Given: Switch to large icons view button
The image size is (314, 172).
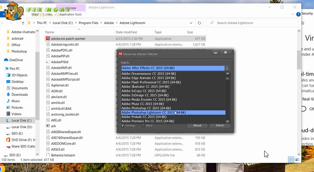Looking at the screenshot, I should (x=297, y=160).
